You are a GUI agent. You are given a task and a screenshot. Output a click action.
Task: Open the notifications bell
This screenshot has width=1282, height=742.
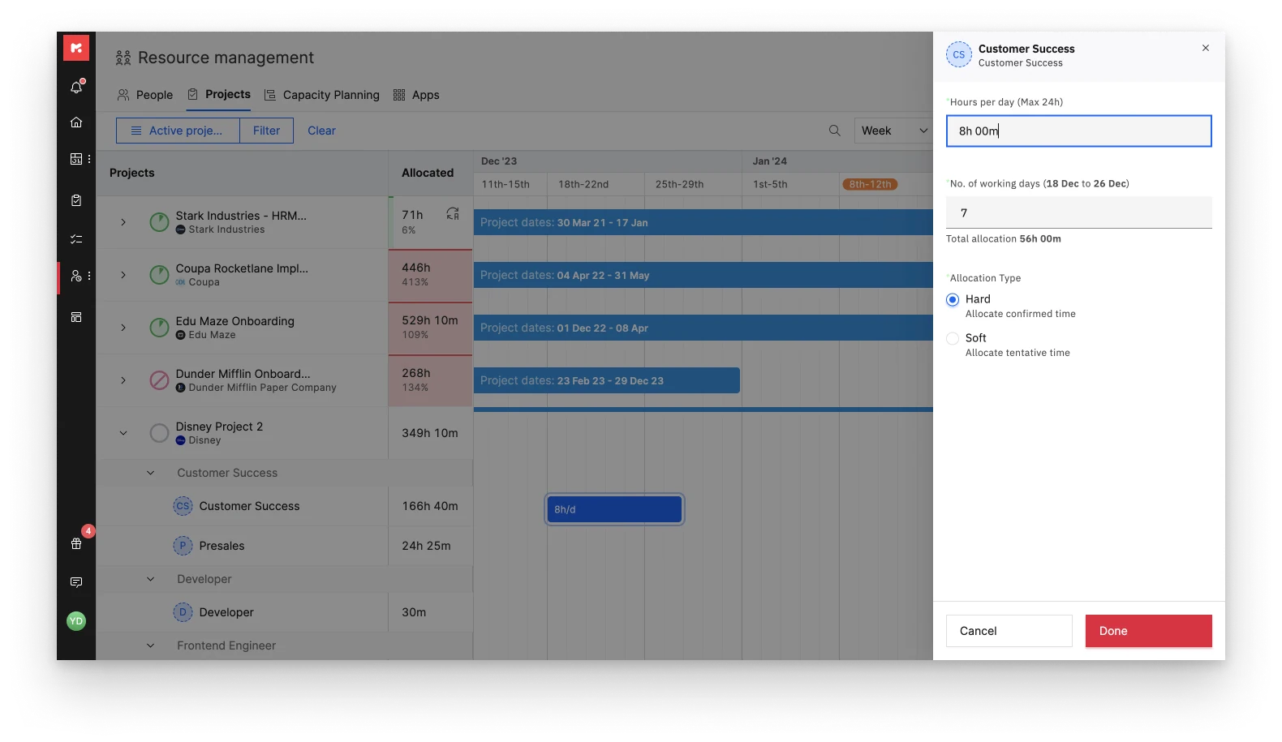tap(76, 87)
